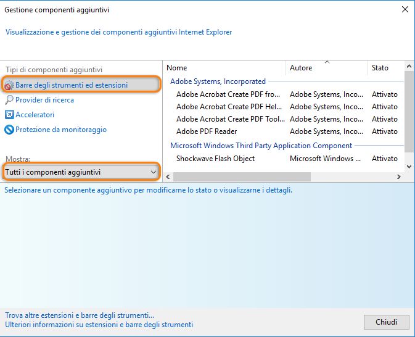Open Trova altre estensioni link

click(x=80, y=315)
